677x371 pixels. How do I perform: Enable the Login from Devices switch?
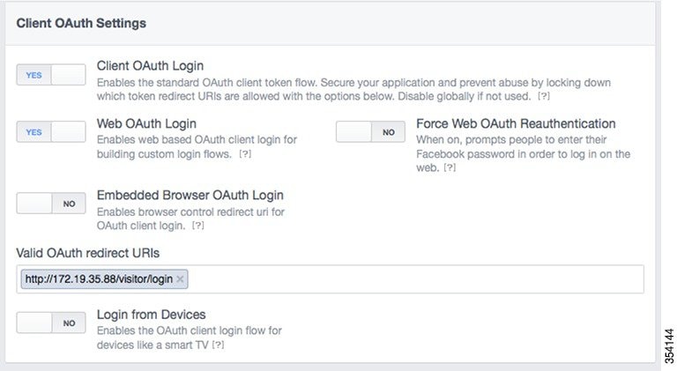point(50,323)
